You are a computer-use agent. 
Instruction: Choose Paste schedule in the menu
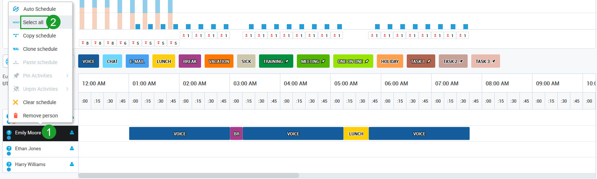coord(40,62)
